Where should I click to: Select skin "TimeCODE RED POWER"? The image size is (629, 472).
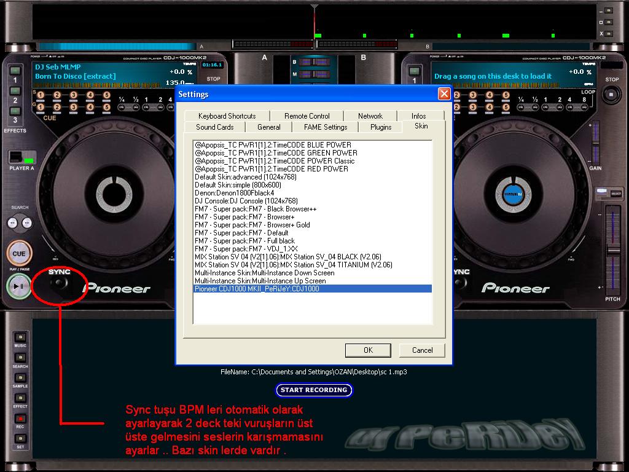pyautogui.click(x=312, y=169)
